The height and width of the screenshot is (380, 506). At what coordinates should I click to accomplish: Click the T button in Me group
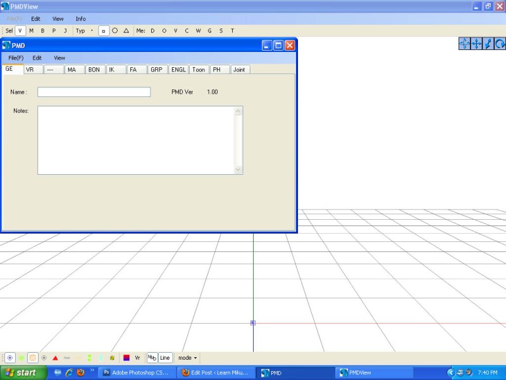232,30
